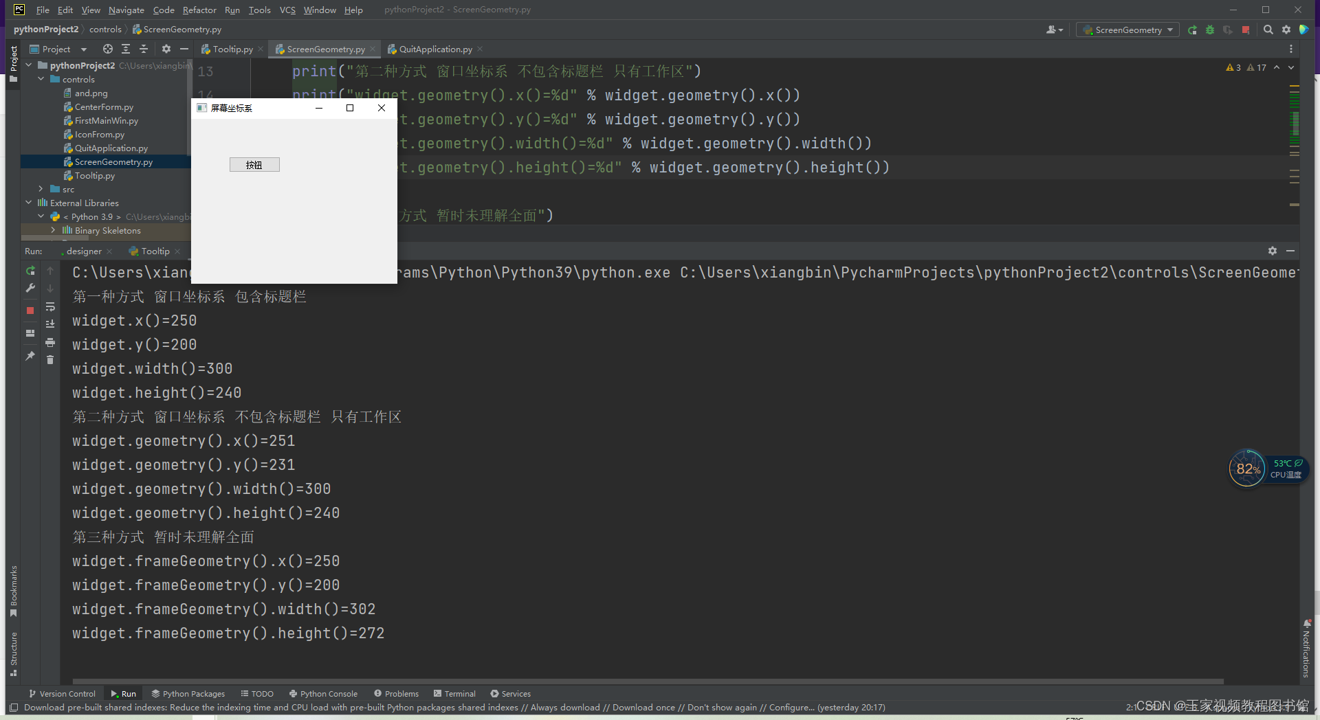The height and width of the screenshot is (720, 1320).
Task: Collapse the controls folder
Action: pyautogui.click(x=41, y=79)
